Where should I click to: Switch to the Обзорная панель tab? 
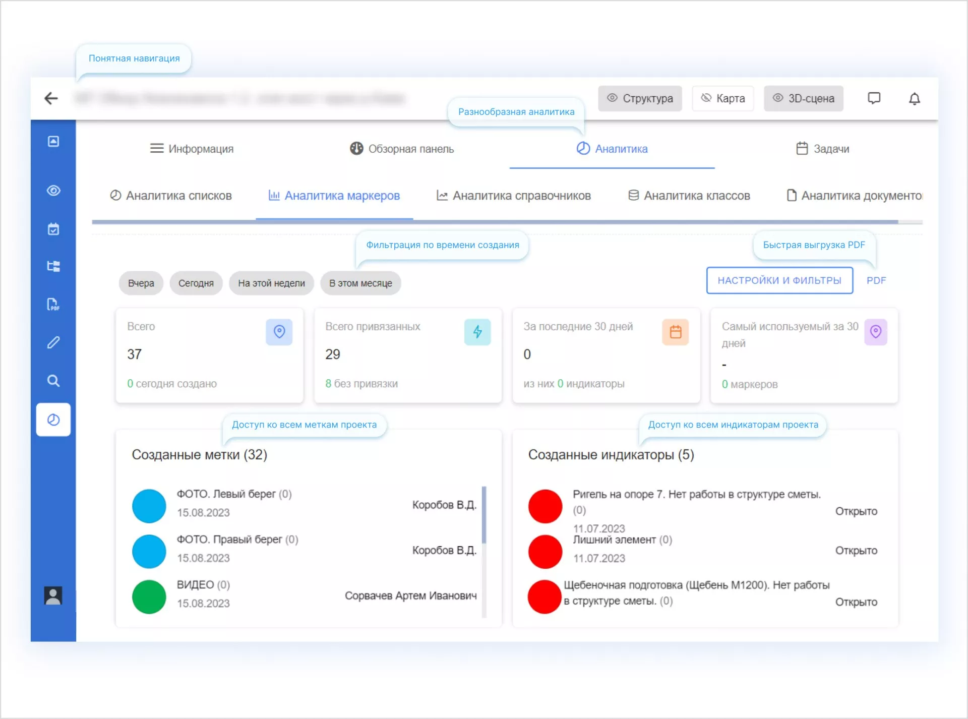pos(402,149)
